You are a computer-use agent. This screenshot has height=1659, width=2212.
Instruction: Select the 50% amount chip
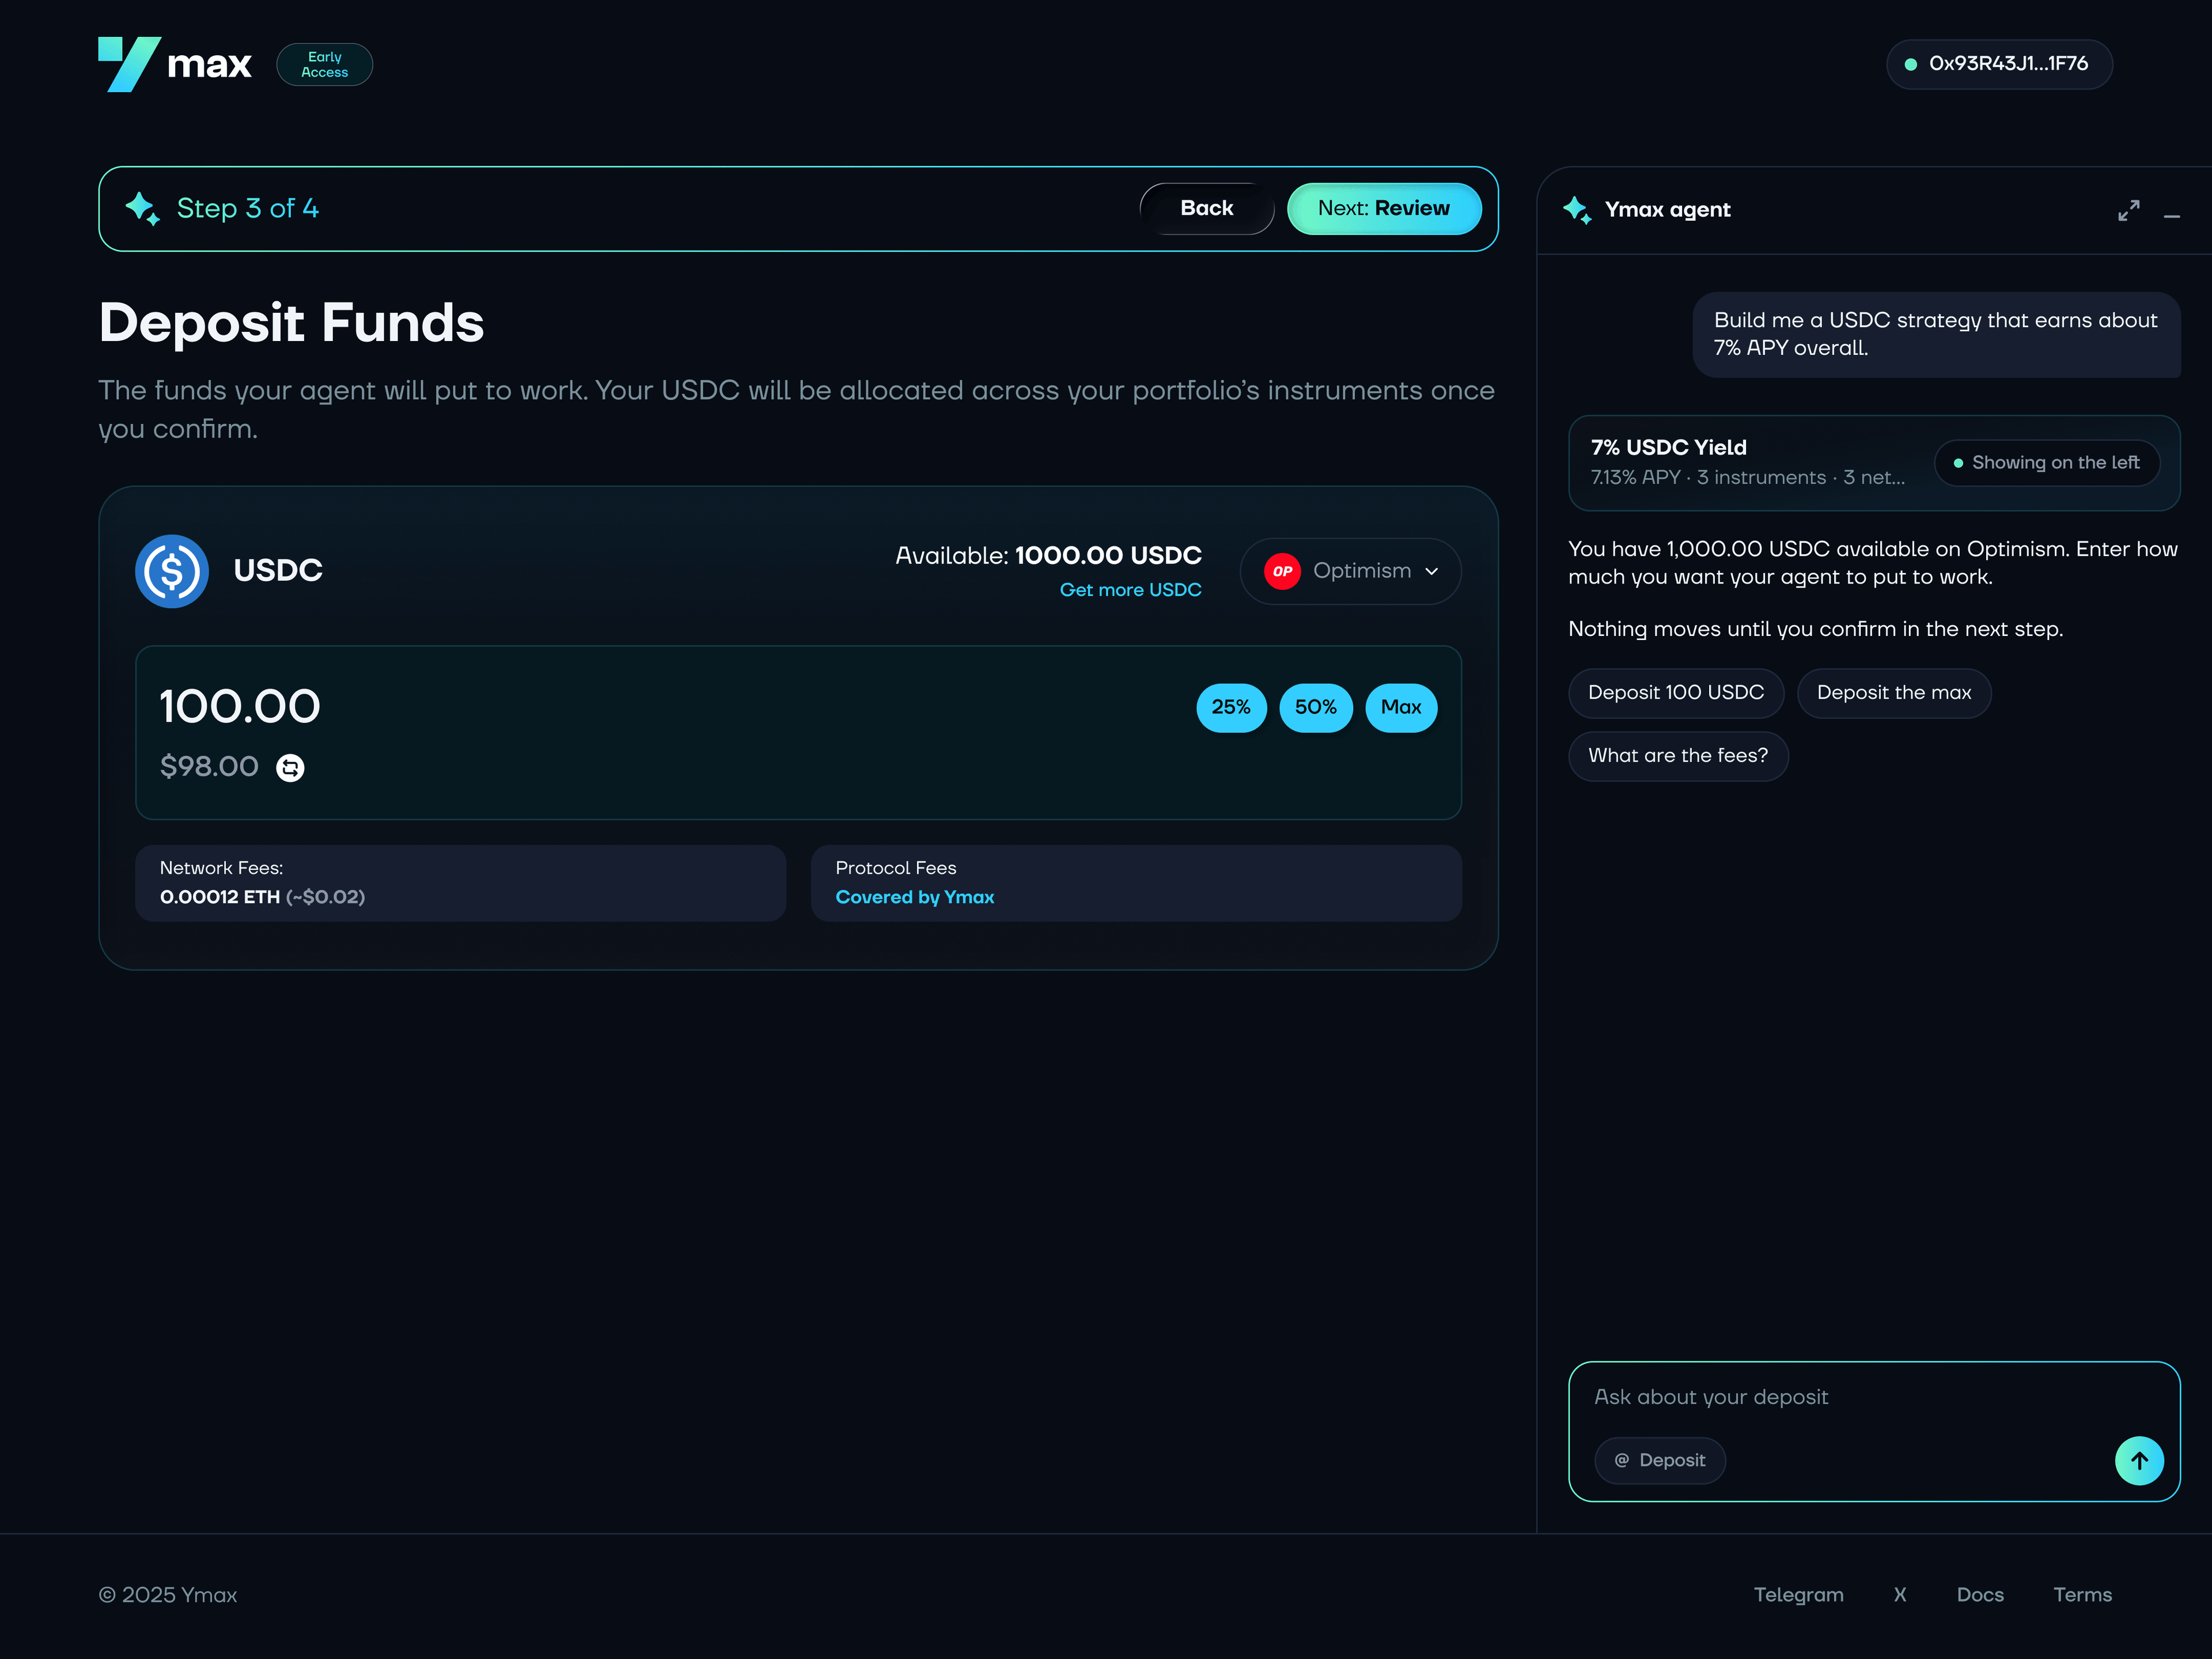click(x=1315, y=707)
